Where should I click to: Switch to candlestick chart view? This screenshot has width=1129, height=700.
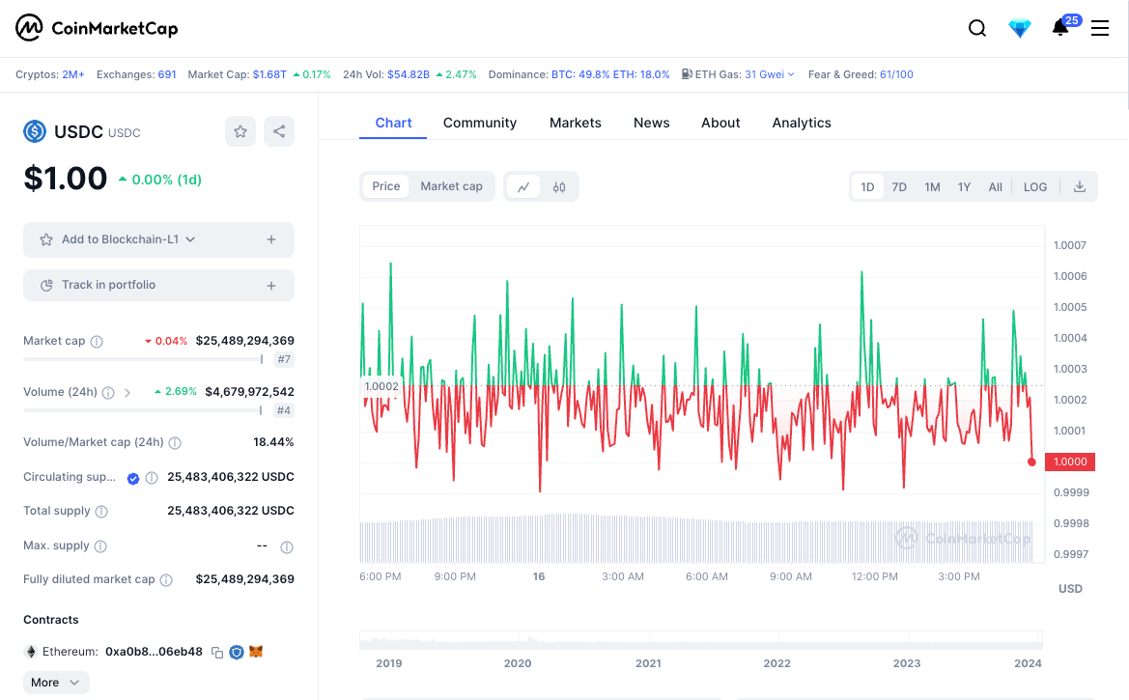[x=559, y=187]
